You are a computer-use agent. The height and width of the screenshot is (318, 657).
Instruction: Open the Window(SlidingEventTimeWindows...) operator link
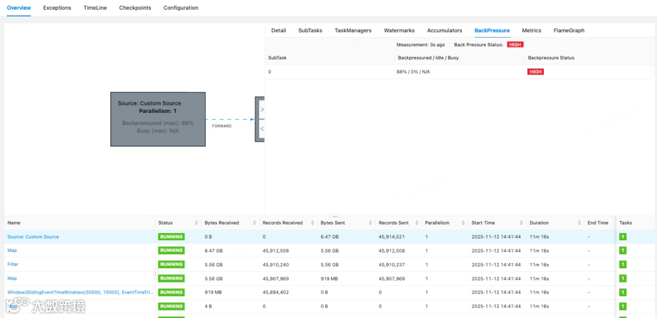pyautogui.click(x=80, y=292)
